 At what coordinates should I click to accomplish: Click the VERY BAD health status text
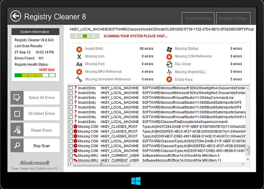[x=47, y=70]
